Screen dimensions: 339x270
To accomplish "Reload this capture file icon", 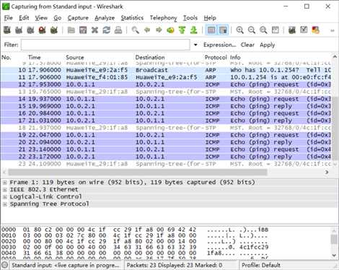I will click(107, 30).
